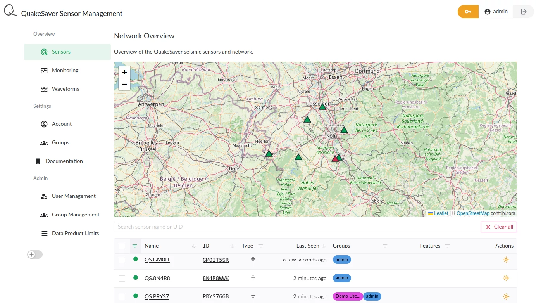Image resolution: width=536 pixels, height=303 pixels.
Task: Click the type icon in QS.GM0IT row
Action: 253,259
